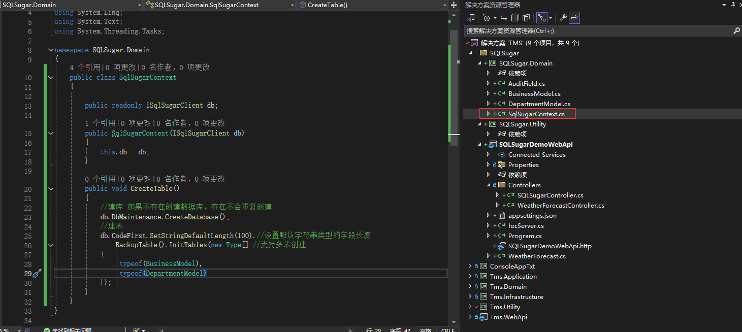The height and width of the screenshot is (332, 742).
Task: Click the Controllers folder icon
Action: 501,185
